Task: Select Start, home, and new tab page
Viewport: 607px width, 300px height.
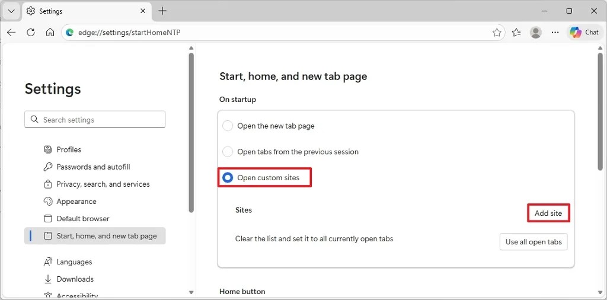Action: pos(95,236)
